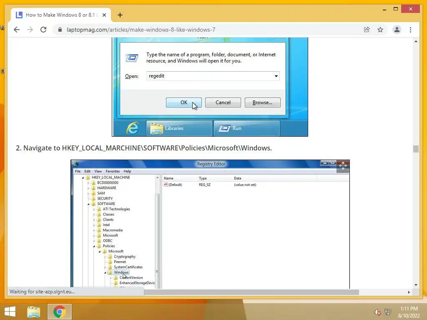This screenshot has width=427, height=320.
Task: Open File Explorer from the taskbar
Action: coord(34,312)
